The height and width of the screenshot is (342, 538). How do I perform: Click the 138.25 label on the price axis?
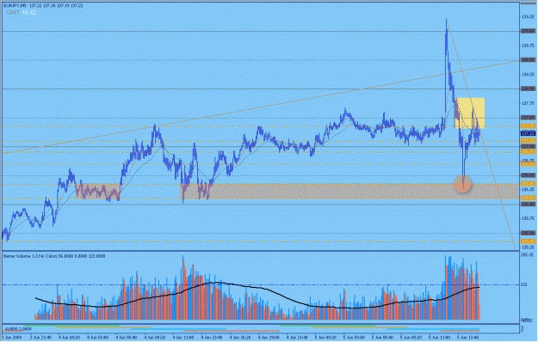pos(528,74)
